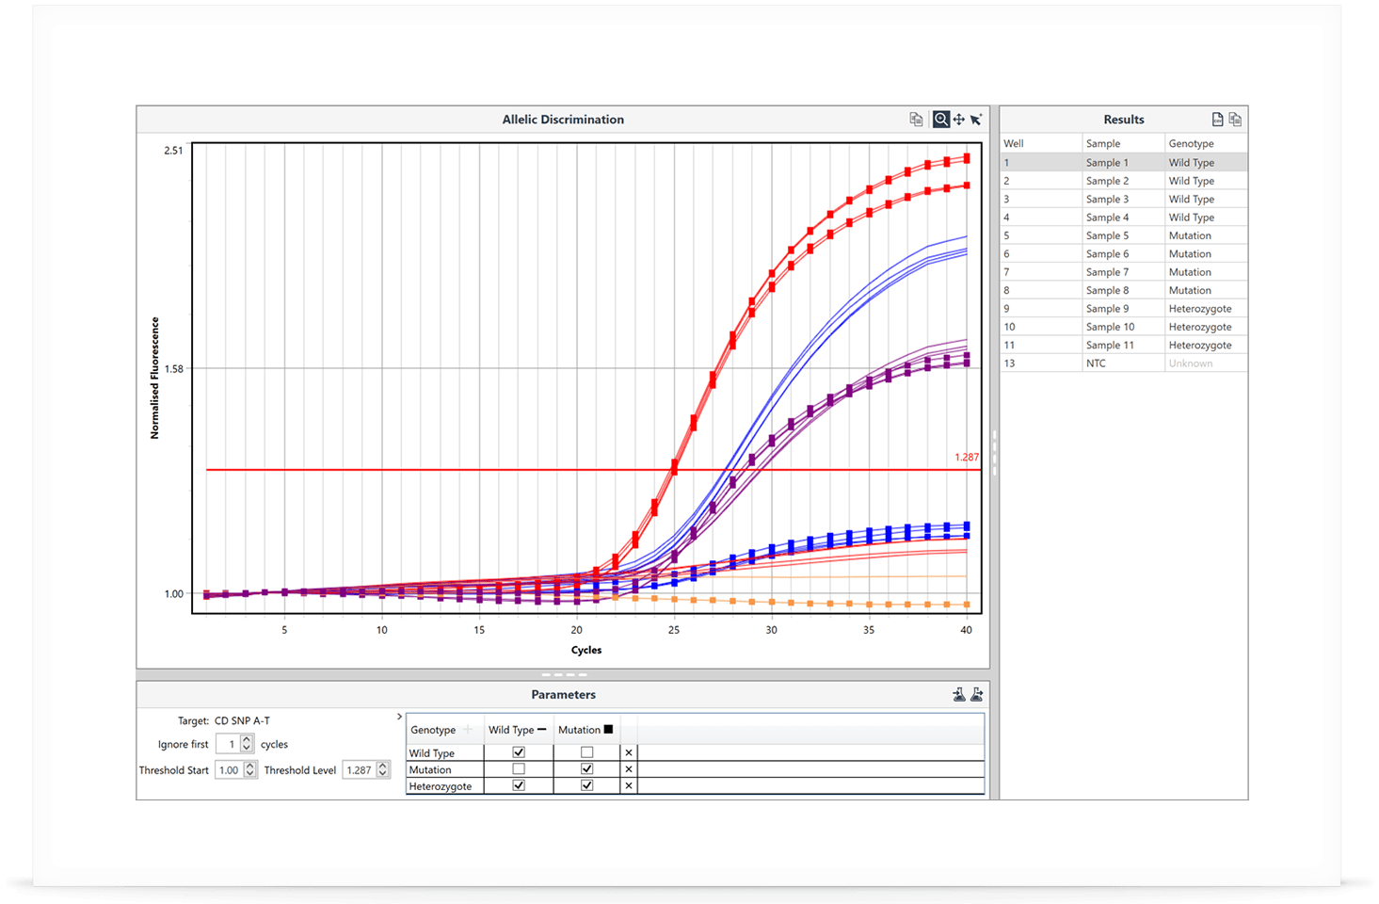Copy the Results table

1235,120
